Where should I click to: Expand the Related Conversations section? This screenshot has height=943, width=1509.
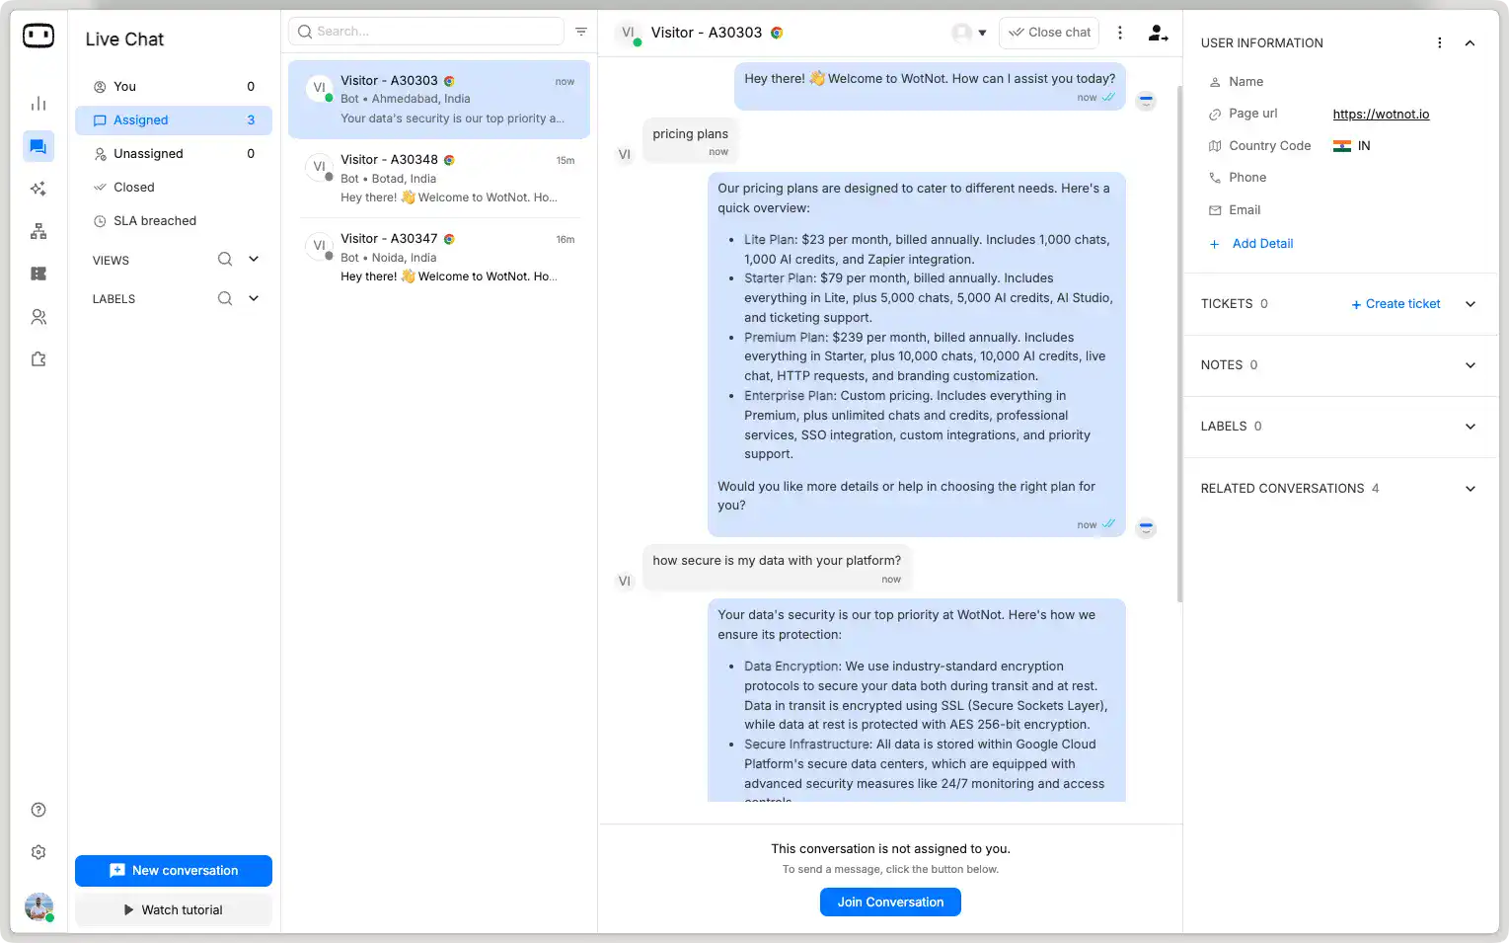[x=1470, y=488]
